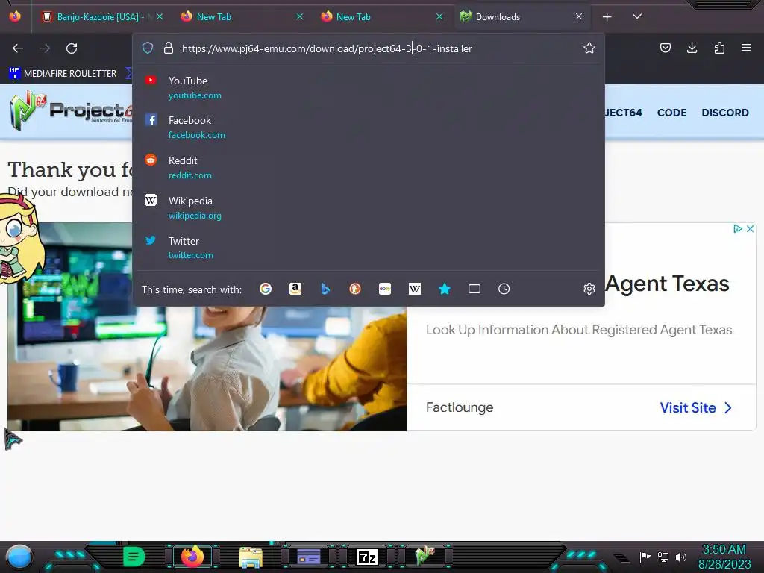Viewport: 764px width, 573px height.
Task: Open the Firefox hamburger application menu
Action: (x=746, y=48)
